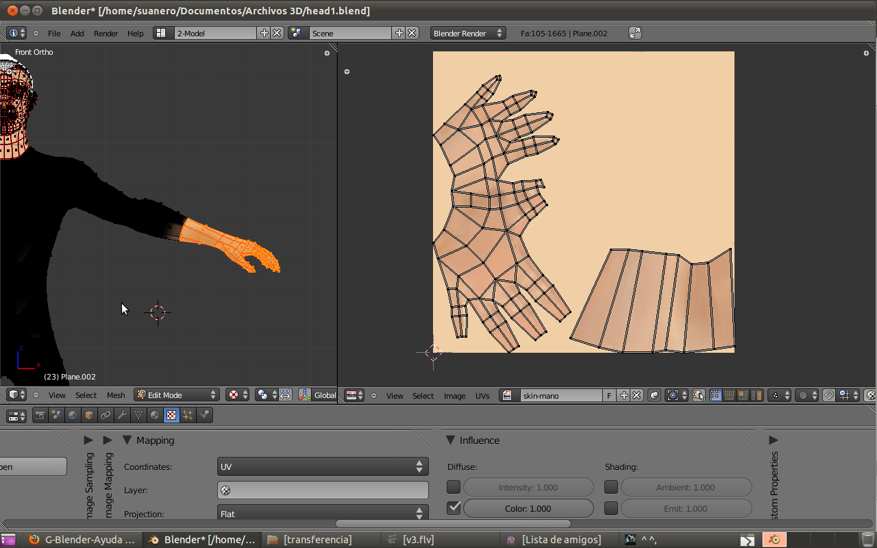Toggle fullscreen with the top bar icon
The height and width of the screenshot is (548, 877).
tap(634, 33)
